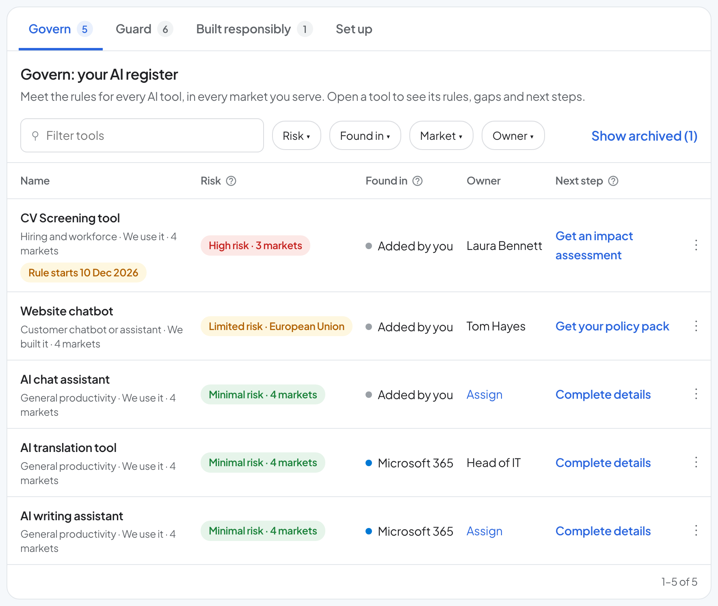Expand the Risk filter dropdown
The height and width of the screenshot is (606, 718).
[x=296, y=135]
